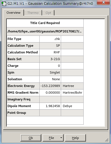This screenshot has width=111, height=144.
Task: Open the Thermo tab
Action: pos(33,13)
